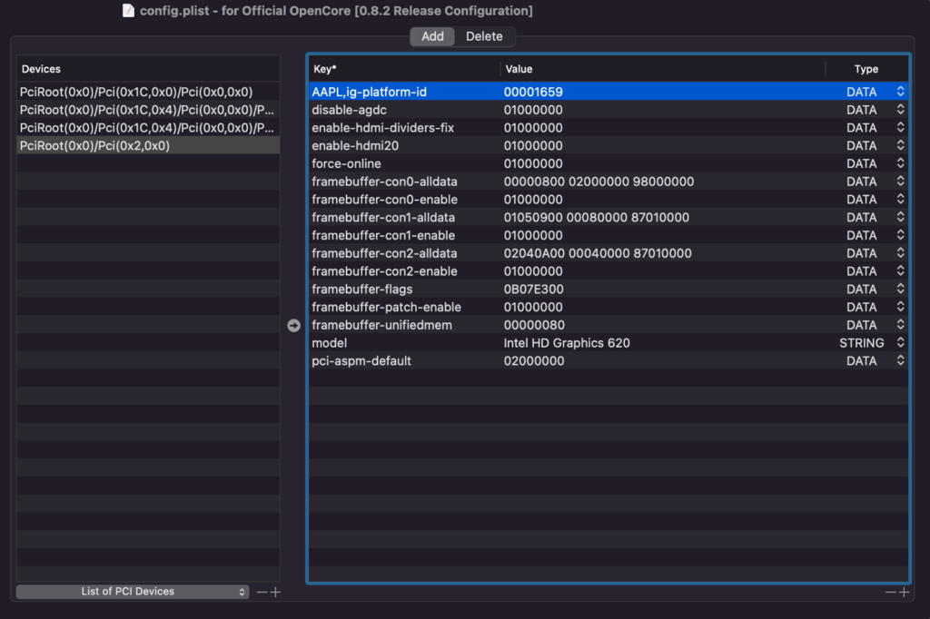This screenshot has height=619, width=930.
Task: Click the Add button
Action: click(x=432, y=36)
